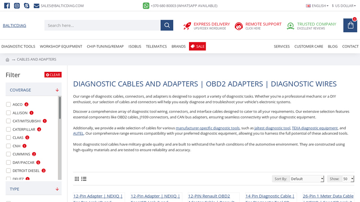The height and width of the screenshot is (202, 360).
Task: Open the Diagnostic Tools menu
Action: click(18, 46)
